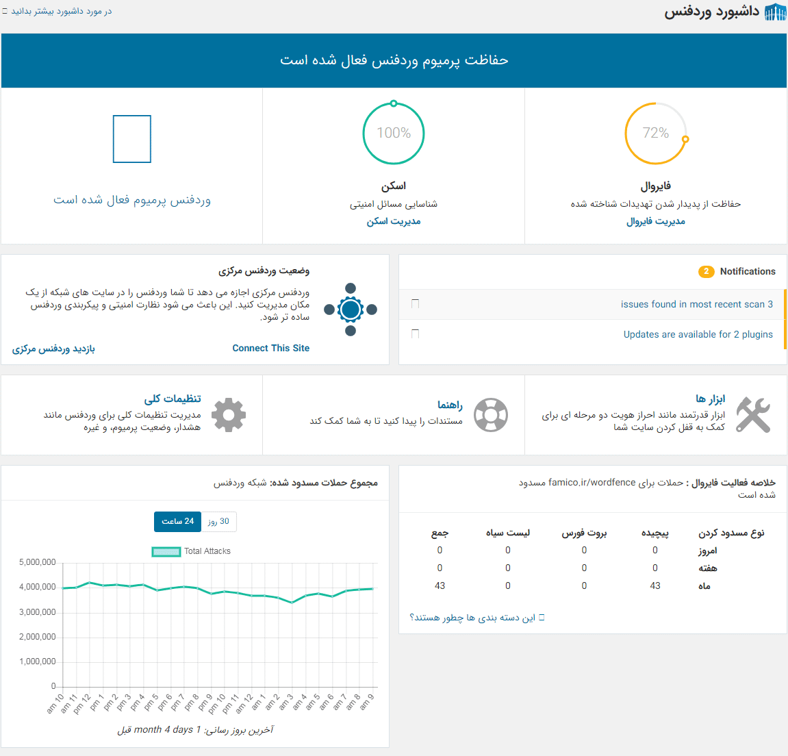Click 'این دسته بندی ها چطور هستند؟' link
This screenshot has width=788, height=756.
click(472, 617)
